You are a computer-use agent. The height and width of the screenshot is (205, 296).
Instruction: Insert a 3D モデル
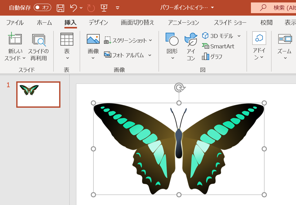(218, 35)
